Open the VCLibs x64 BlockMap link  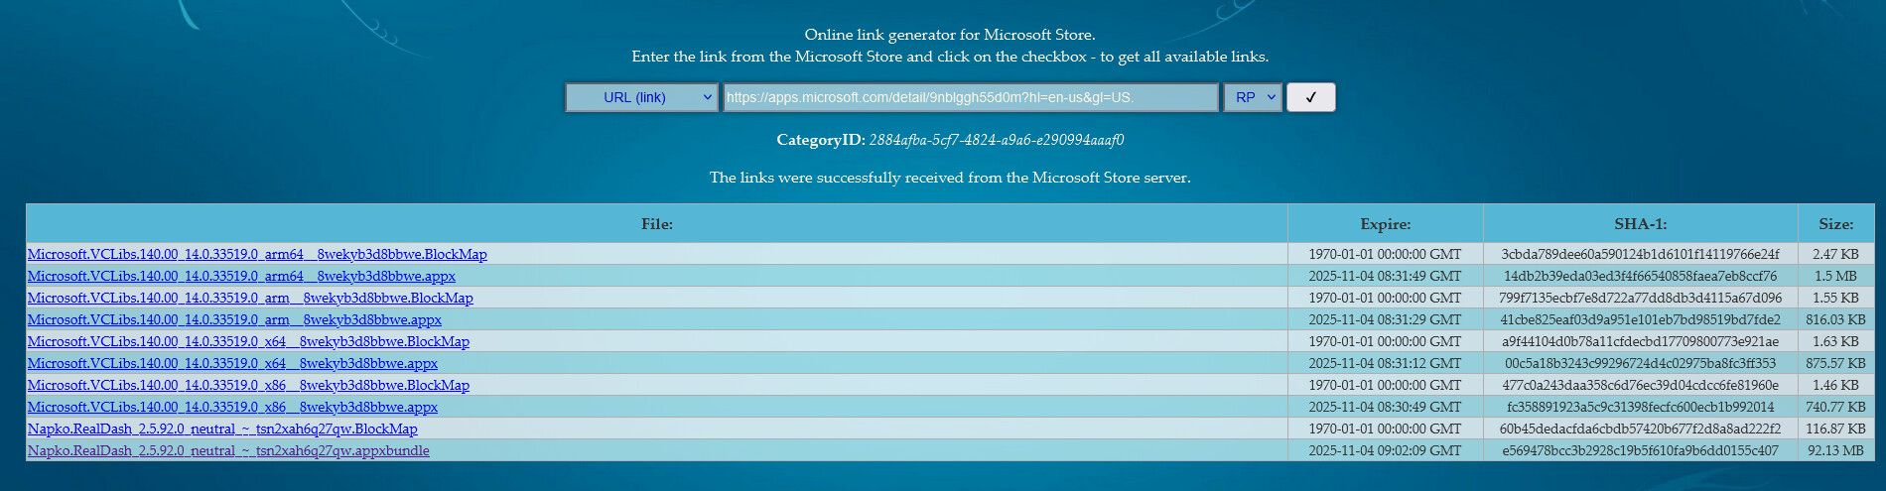click(x=248, y=342)
